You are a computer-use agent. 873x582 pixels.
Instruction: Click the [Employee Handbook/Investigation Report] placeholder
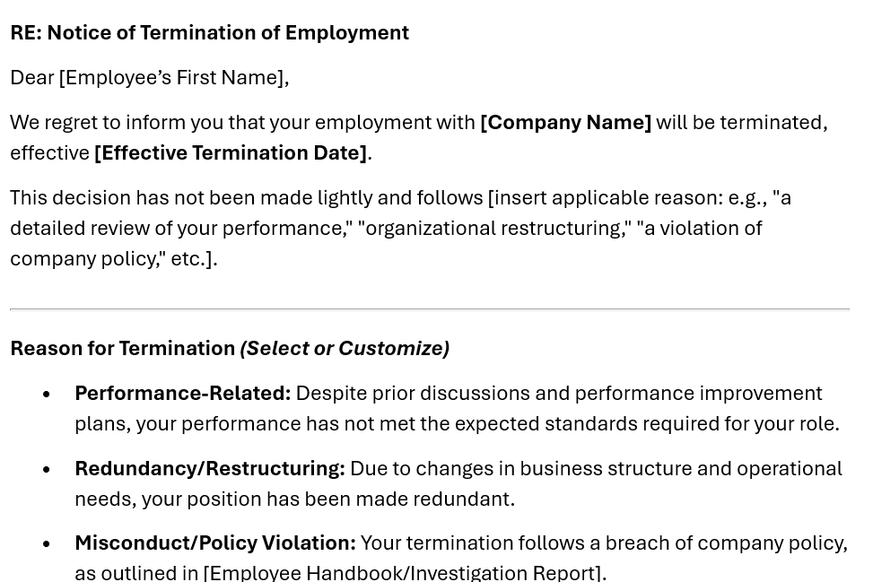coord(402,572)
